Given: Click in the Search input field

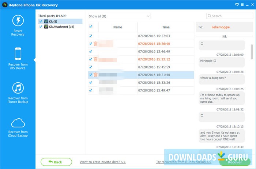Looking at the screenshot, I should [230, 16].
